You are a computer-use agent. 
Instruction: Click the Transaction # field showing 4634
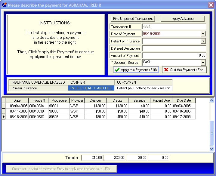[x=174, y=26]
